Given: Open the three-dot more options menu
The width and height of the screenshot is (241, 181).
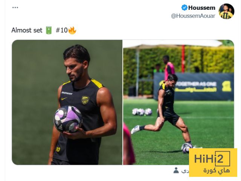Looking at the screenshot, I should (x=15, y=8).
